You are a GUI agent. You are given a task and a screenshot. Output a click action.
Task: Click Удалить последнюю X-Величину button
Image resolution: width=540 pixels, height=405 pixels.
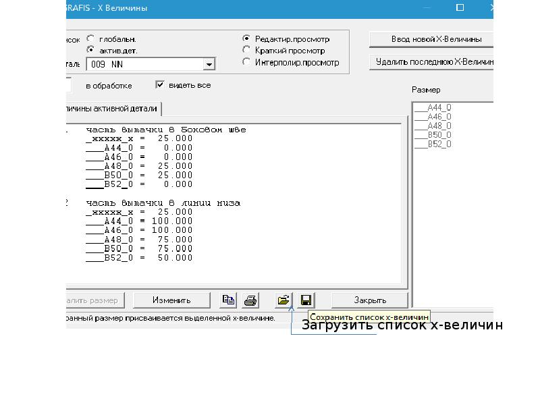tap(432, 62)
